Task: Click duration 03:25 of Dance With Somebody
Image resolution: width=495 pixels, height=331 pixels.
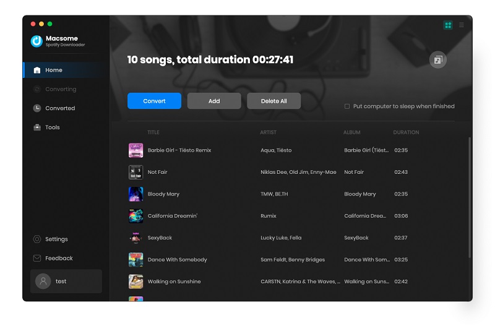Action: click(x=401, y=260)
